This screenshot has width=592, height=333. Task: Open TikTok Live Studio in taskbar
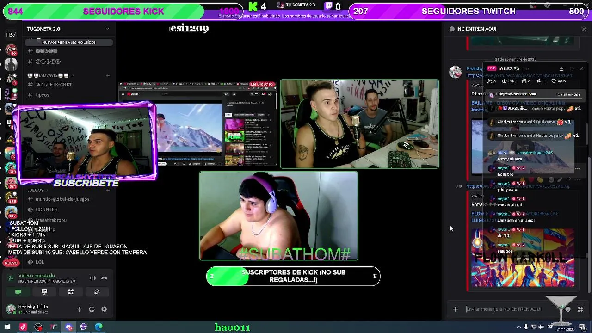[x=23, y=327]
